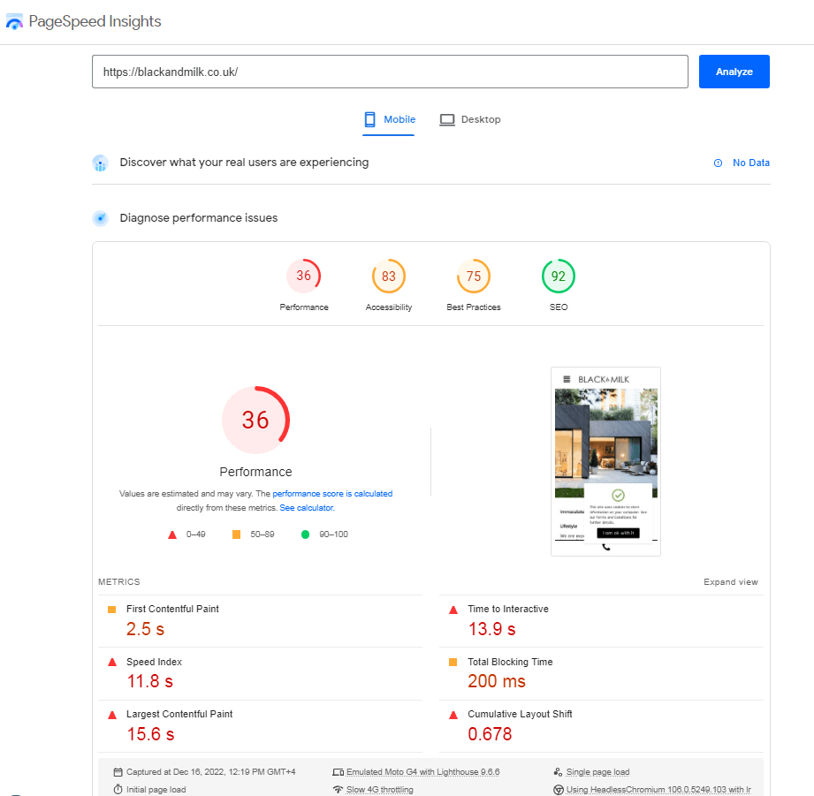This screenshot has width=814, height=796.
Task: Click the Single page load text
Action: click(597, 772)
